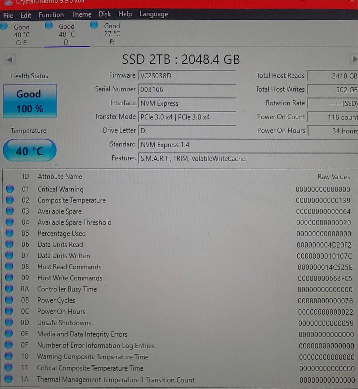Click the Power On Count value 118 count
The image size is (358, 389).
[332, 117]
